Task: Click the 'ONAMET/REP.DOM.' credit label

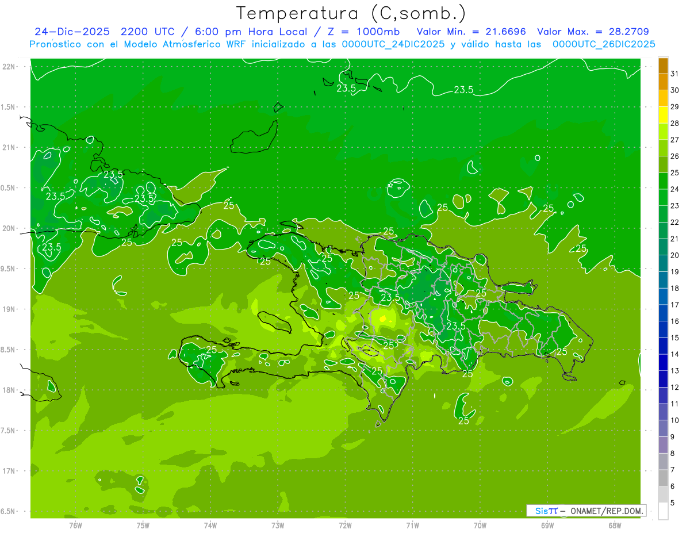Action: [606, 511]
